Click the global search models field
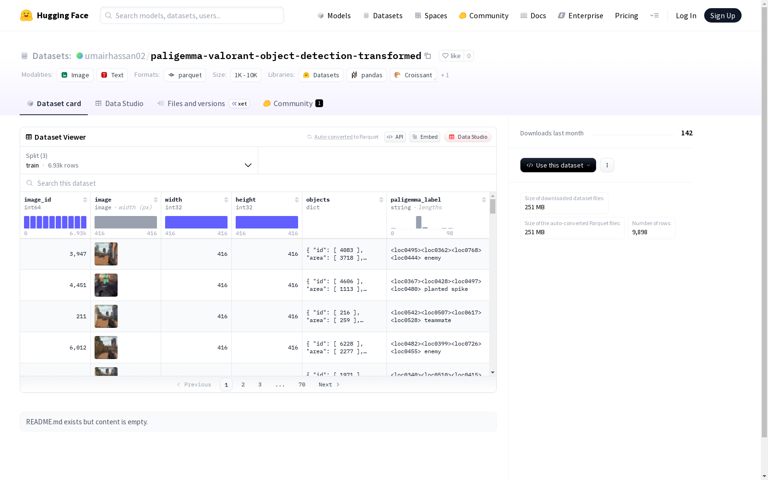 tap(192, 15)
